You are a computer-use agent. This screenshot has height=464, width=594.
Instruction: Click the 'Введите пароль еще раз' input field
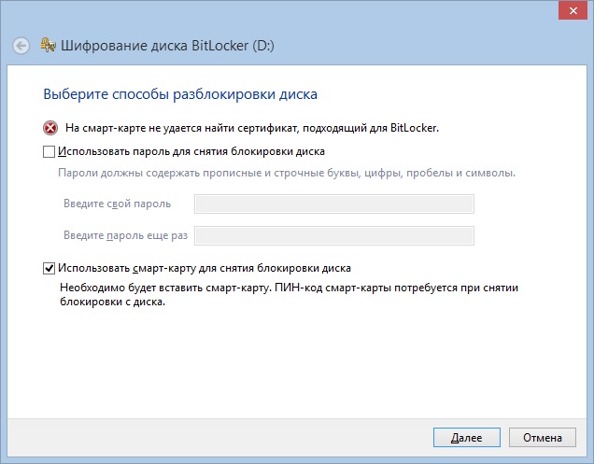coord(333,236)
